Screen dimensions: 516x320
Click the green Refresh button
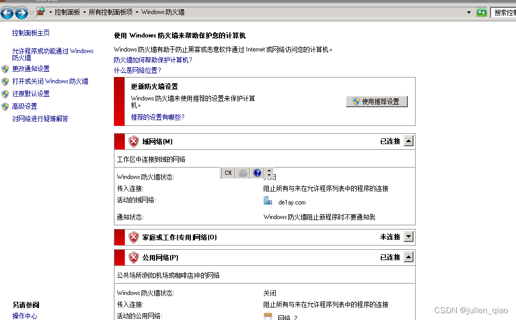click(482, 12)
